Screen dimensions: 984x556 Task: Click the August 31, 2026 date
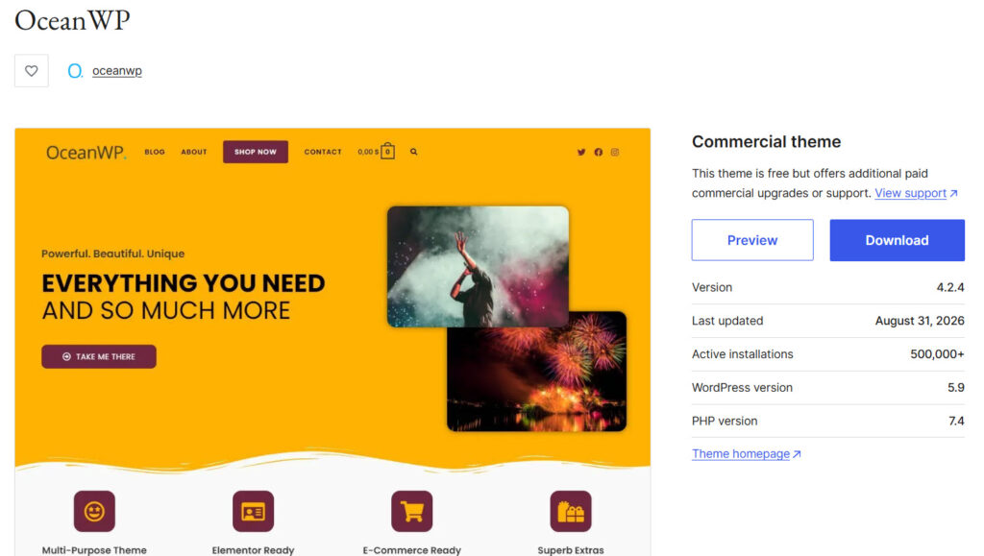(920, 321)
